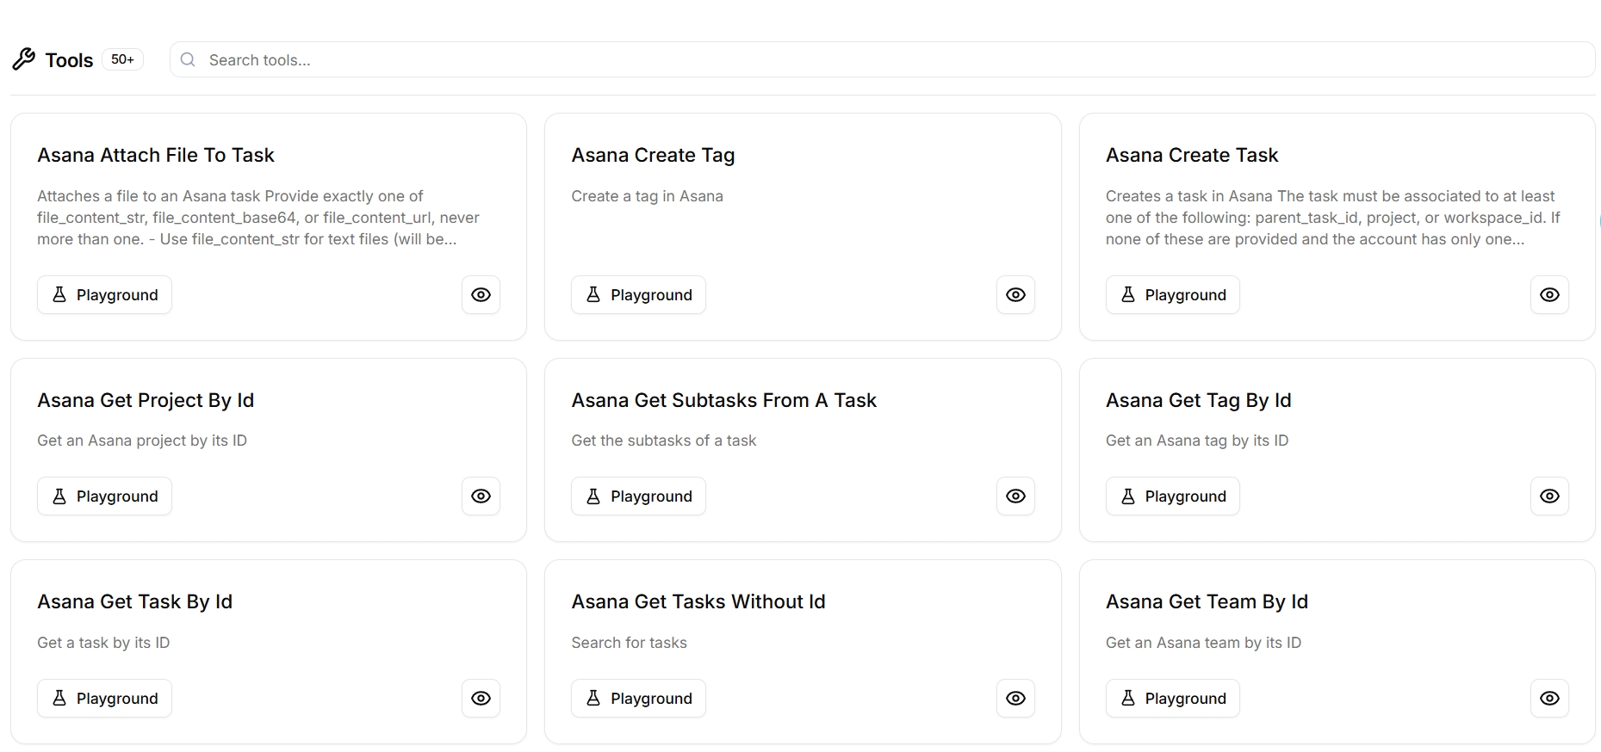This screenshot has width=1601, height=752.
Task: Click eye icon on Asana Get Task By Id
Action: point(481,699)
